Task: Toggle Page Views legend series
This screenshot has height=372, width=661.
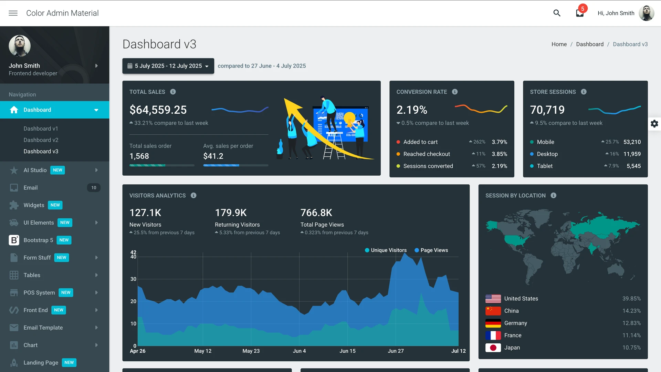Action: tap(431, 250)
